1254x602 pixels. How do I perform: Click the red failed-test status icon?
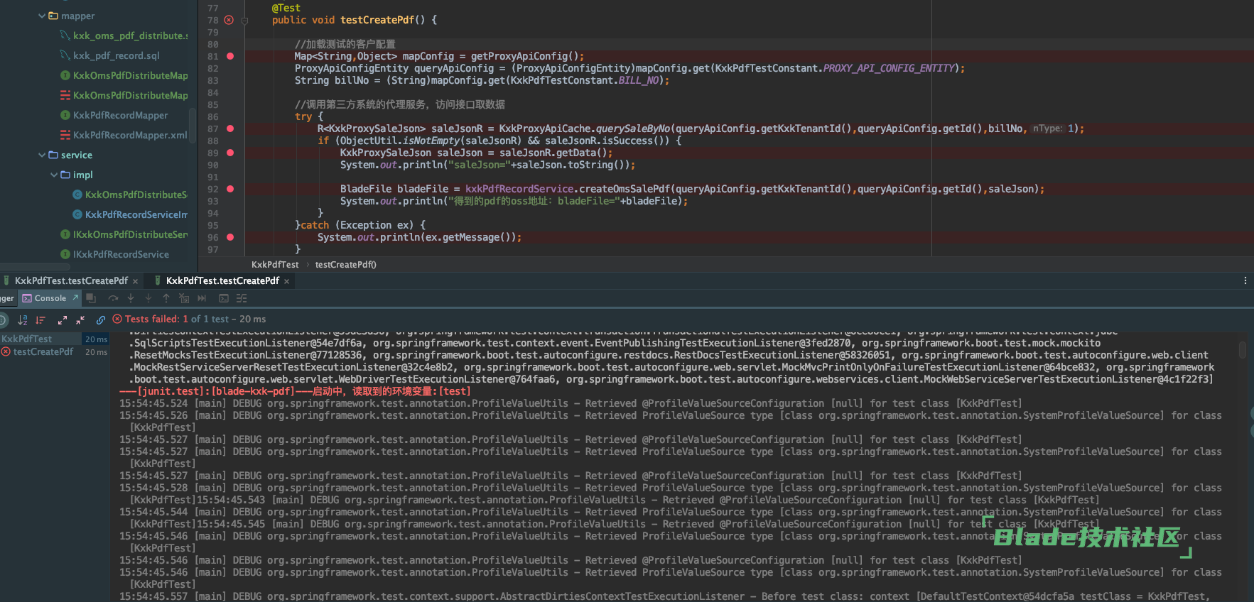[117, 319]
